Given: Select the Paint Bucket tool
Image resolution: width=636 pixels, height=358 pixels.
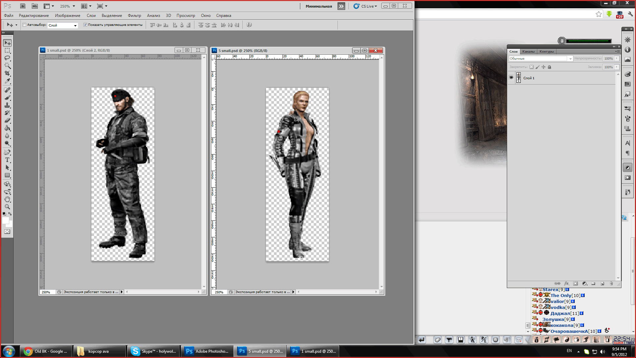Looking at the screenshot, I should [7, 128].
